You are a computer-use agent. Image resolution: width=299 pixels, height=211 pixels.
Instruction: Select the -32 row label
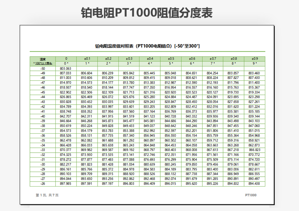(x=43, y=155)
